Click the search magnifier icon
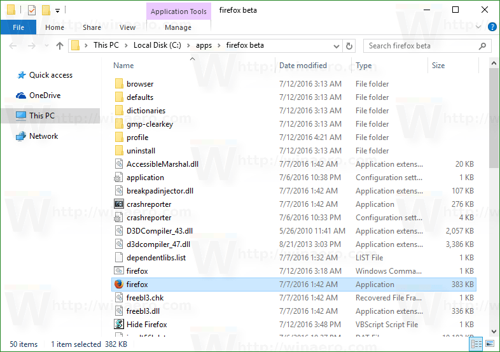 tap(482, 46)
